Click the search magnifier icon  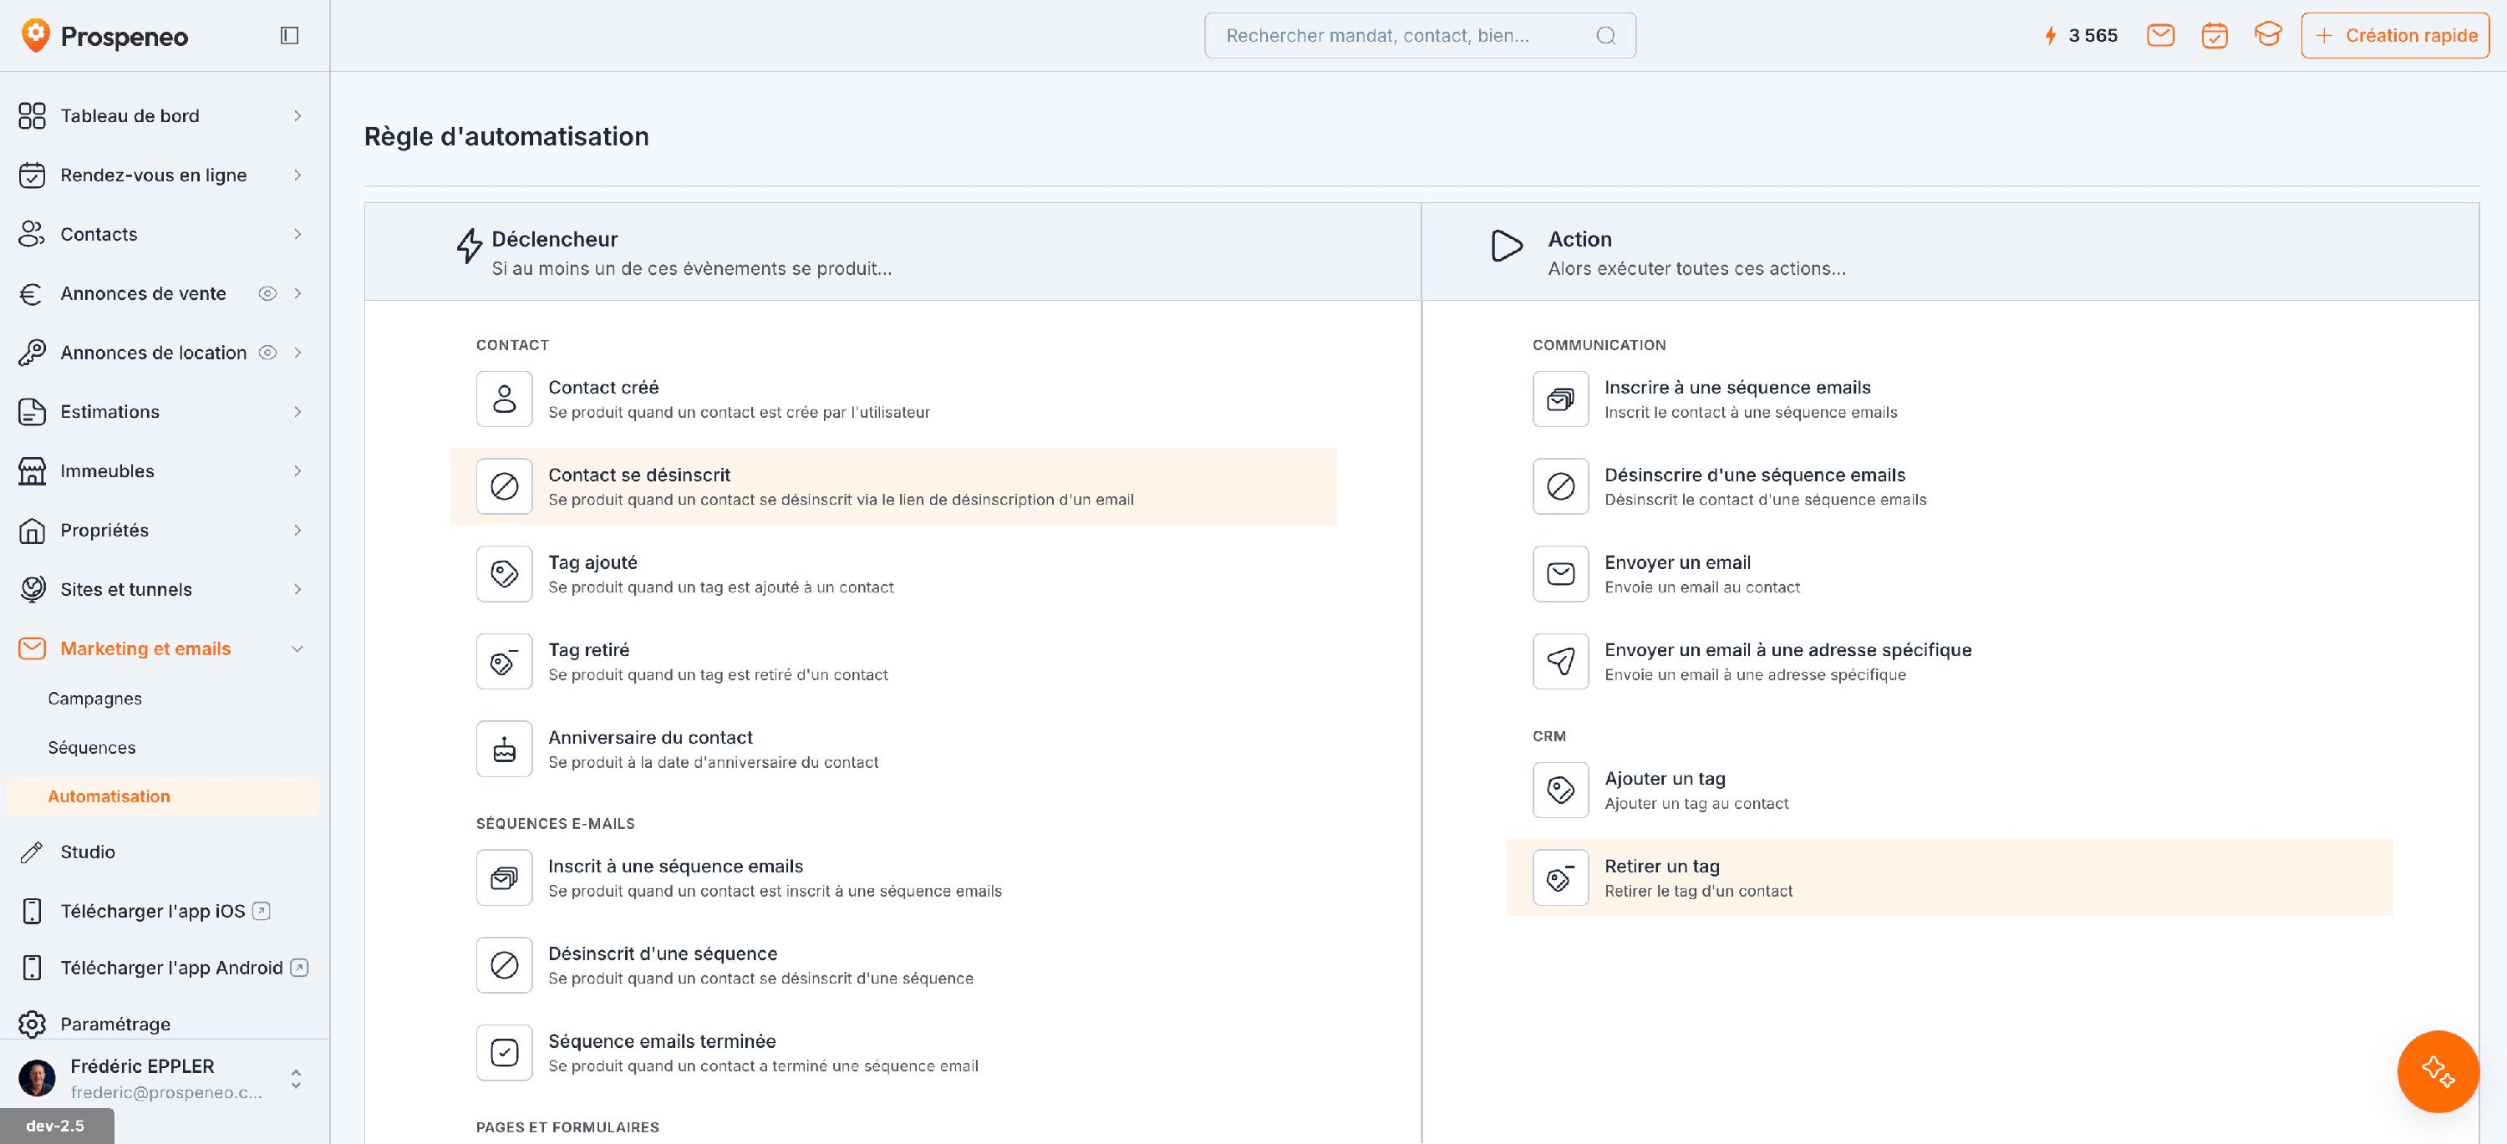[1606, 36]
